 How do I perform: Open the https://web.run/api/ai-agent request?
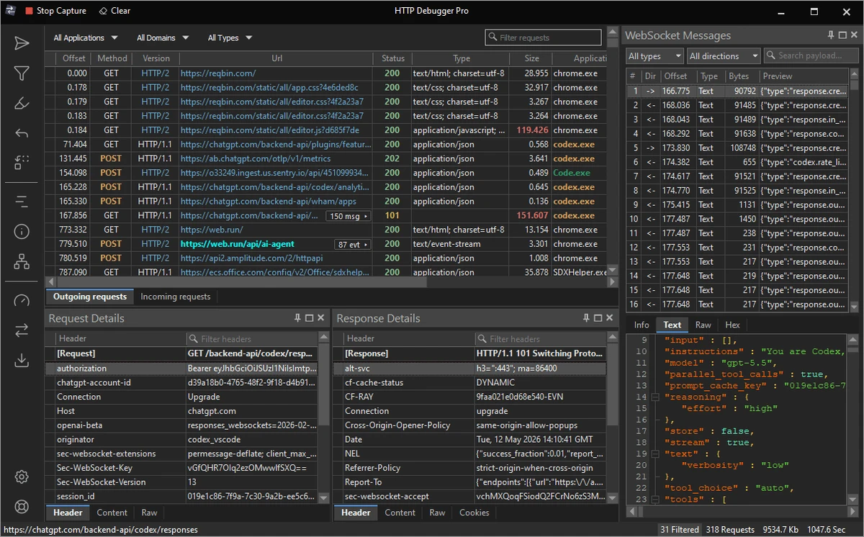[x=238, y=244]
